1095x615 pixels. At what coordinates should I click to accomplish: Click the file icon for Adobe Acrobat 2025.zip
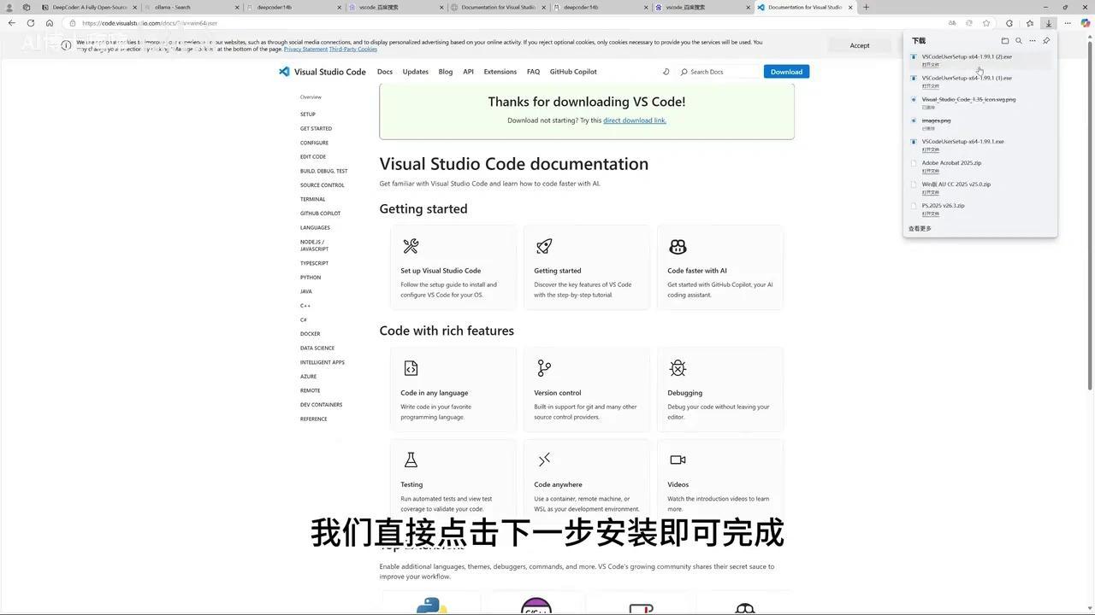point(914,163)
